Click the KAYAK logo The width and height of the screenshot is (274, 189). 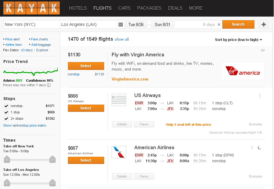tap(31, 8)
